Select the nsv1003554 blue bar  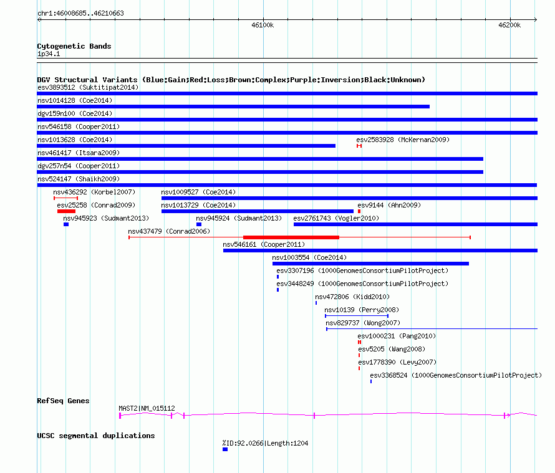click(370, 264)
